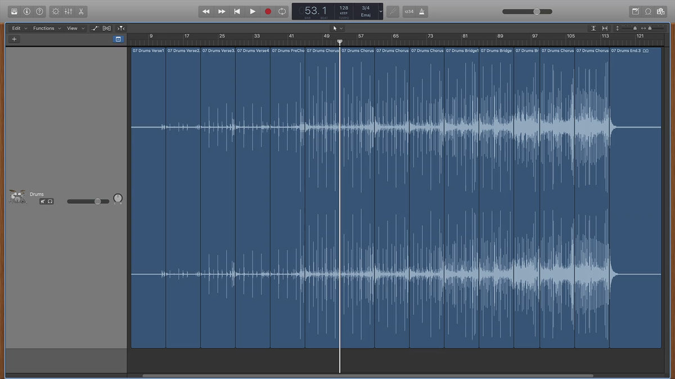The image size is (675, 379).
Task: Click the Drums kit track icon
Action: tap(17, 197)
